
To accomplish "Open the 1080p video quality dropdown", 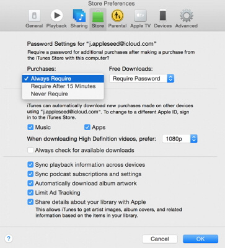I will 180,139.
